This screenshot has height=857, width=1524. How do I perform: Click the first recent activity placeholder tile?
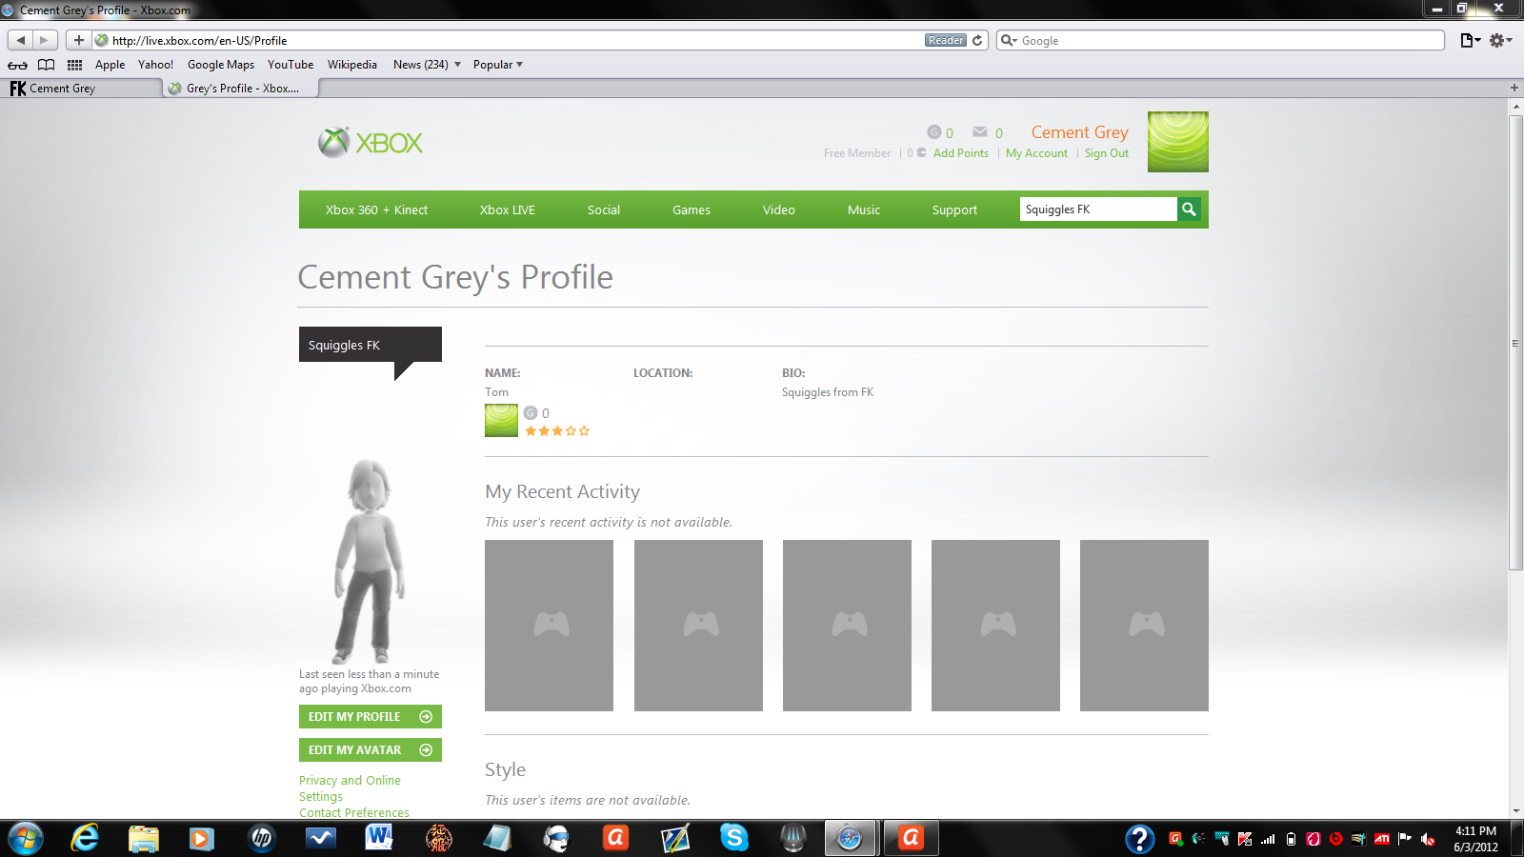coord(549,626)
